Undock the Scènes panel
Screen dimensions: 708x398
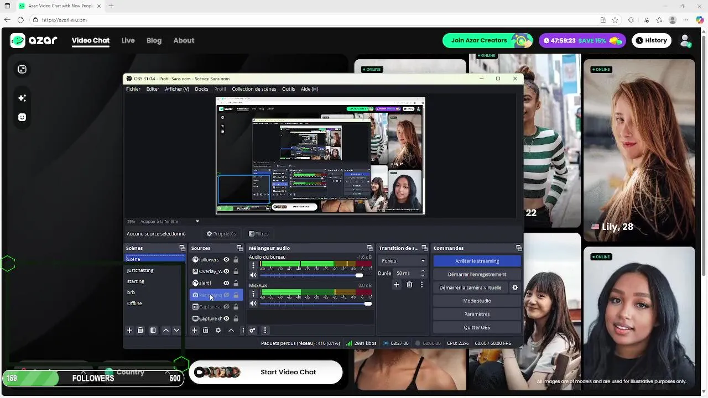pyautogui.click(x=182, y=248)
